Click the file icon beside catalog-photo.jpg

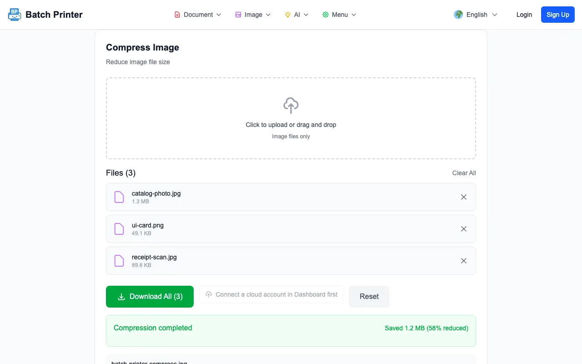pyautogui.click(x=119, y=197)
